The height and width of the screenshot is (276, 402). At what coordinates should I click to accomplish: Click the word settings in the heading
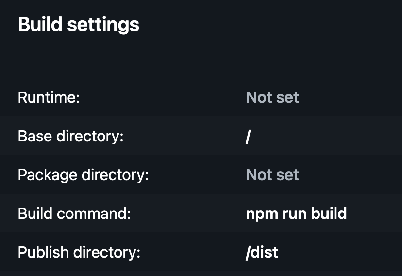[x=103, y=26]
